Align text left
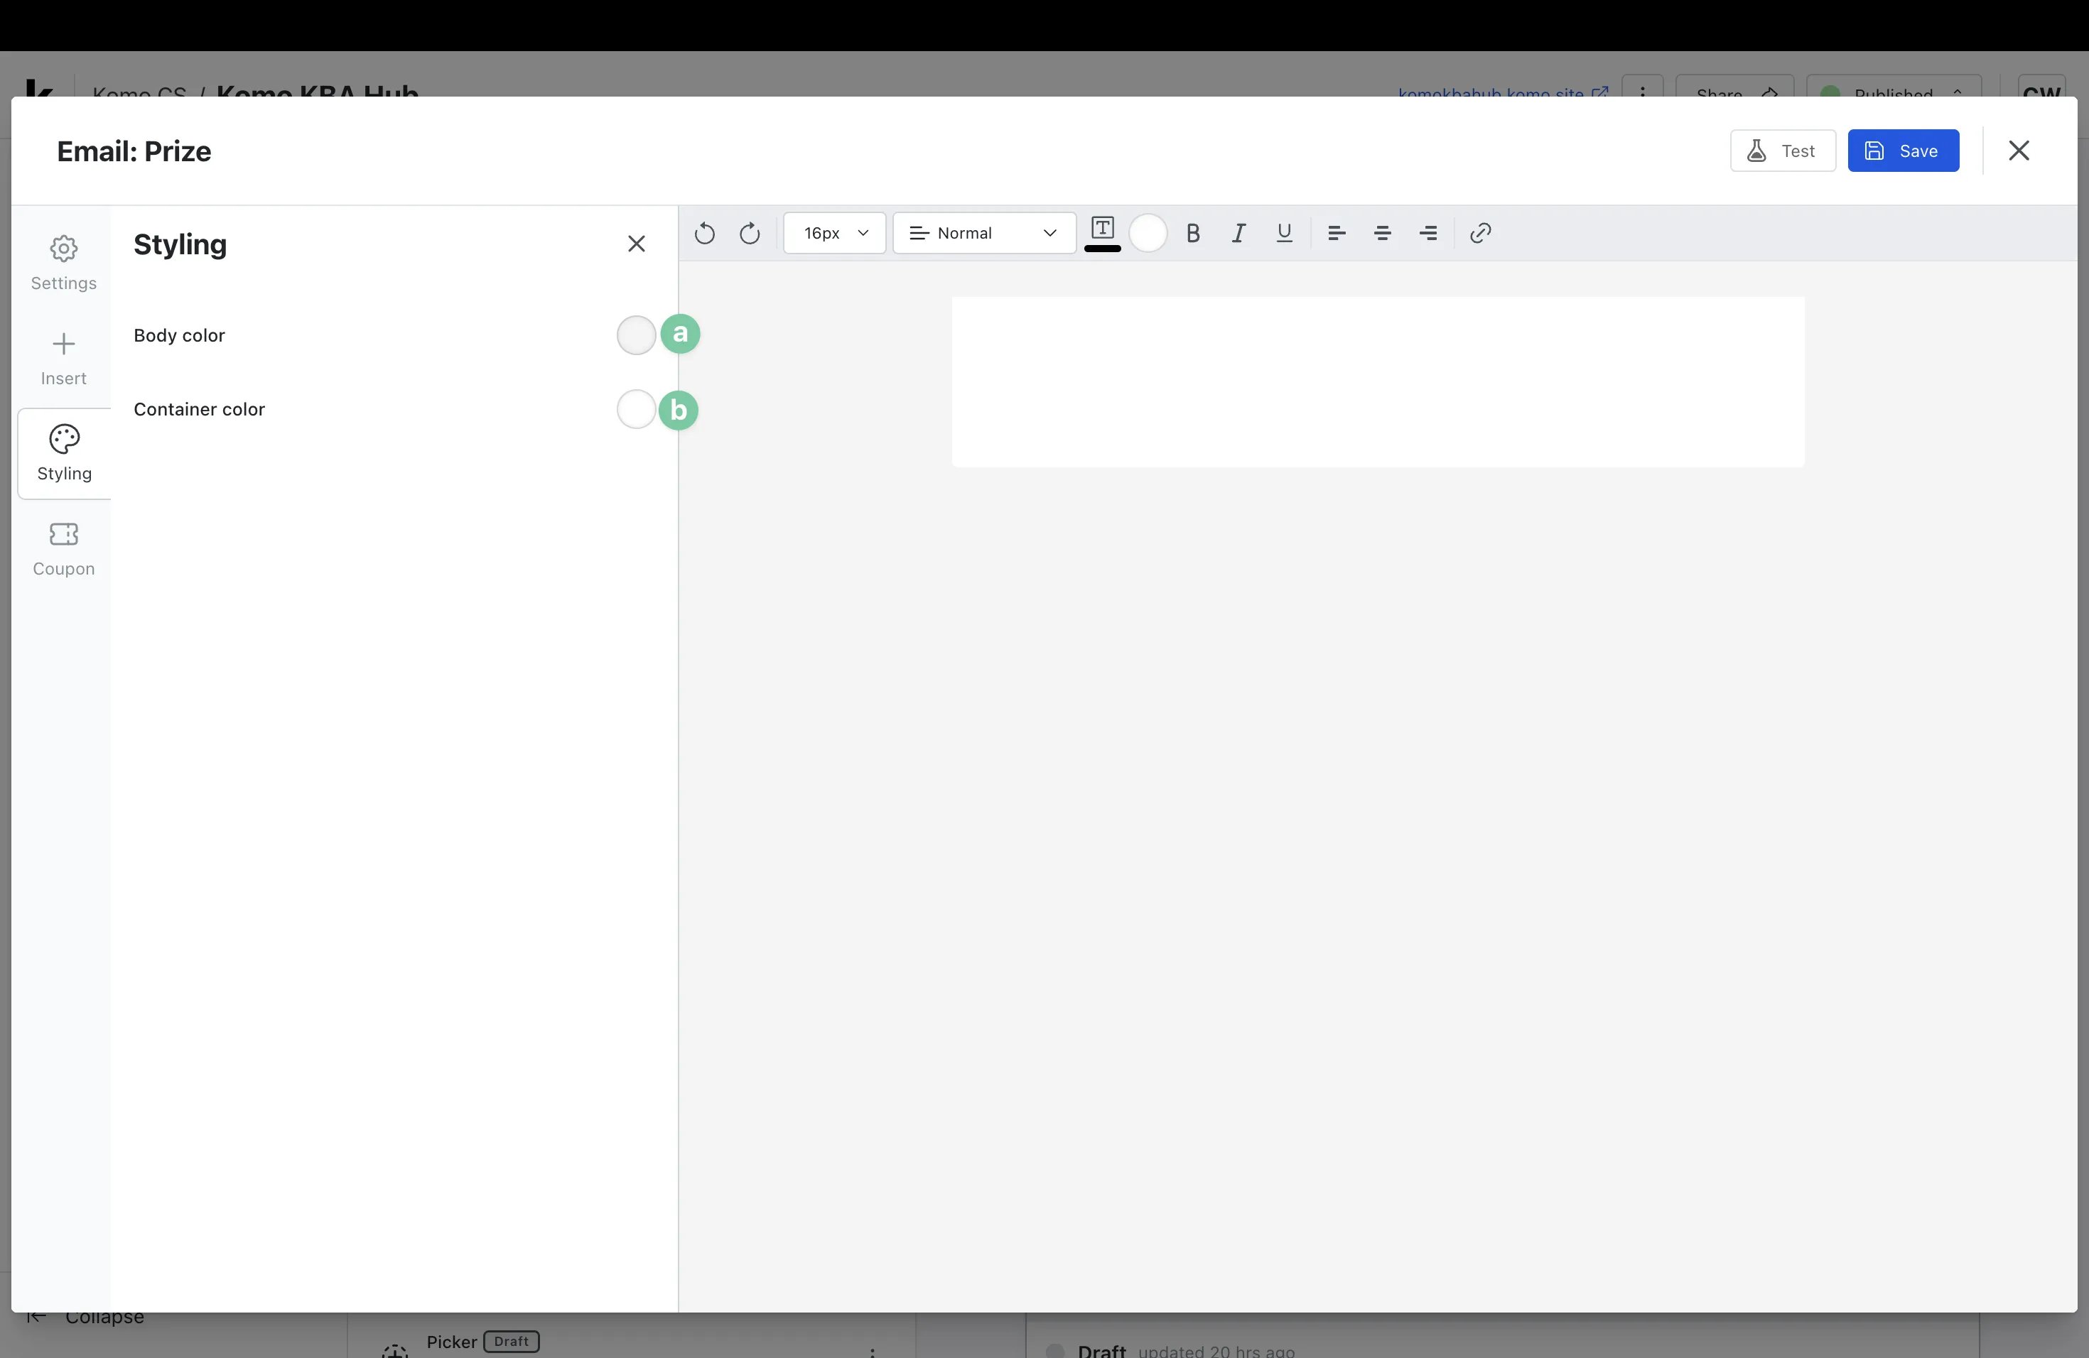The image size is (2089, 1358). [x=1337, y=234]
